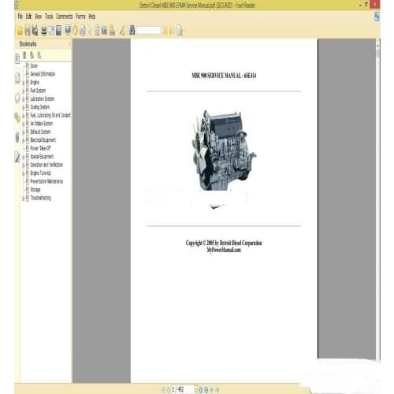
Task: Expand the Electrical Equipment bookmark node
Action: [23, 140]
